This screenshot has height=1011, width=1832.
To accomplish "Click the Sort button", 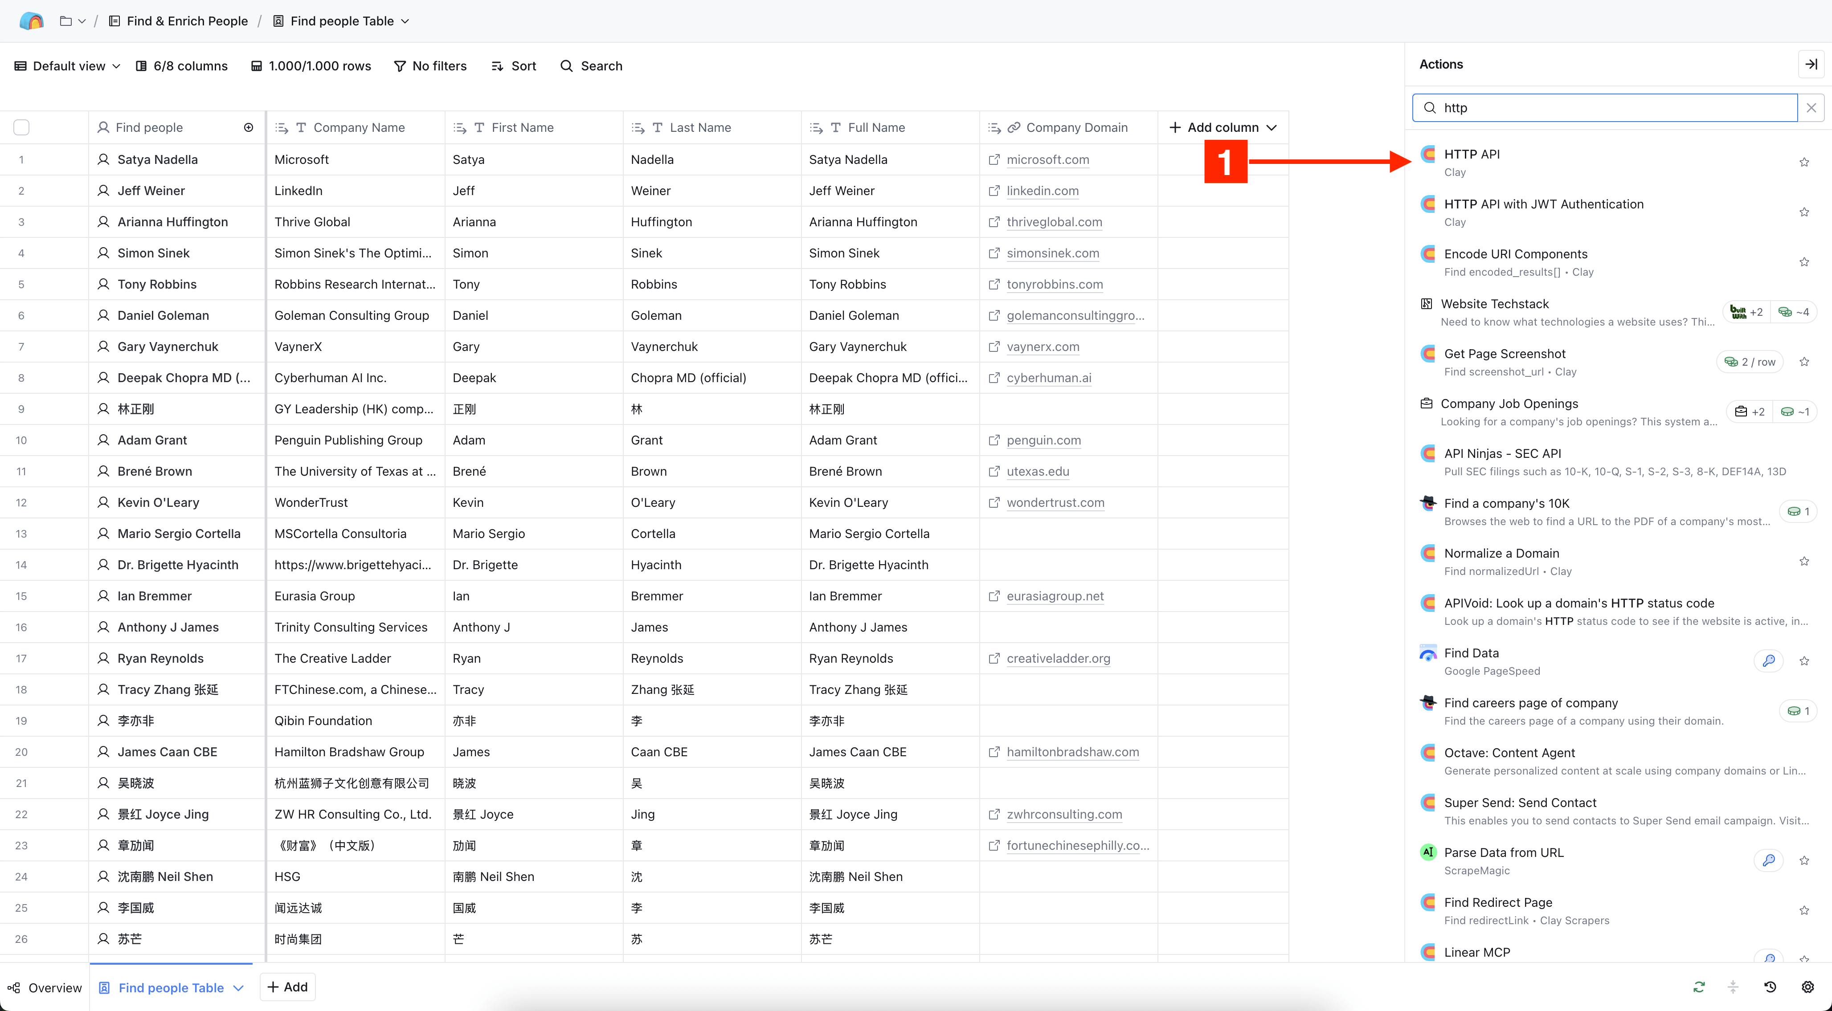I will tap(514, 66).
